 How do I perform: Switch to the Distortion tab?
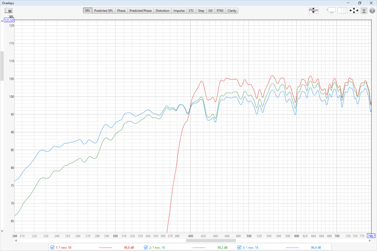coord(162,10)
